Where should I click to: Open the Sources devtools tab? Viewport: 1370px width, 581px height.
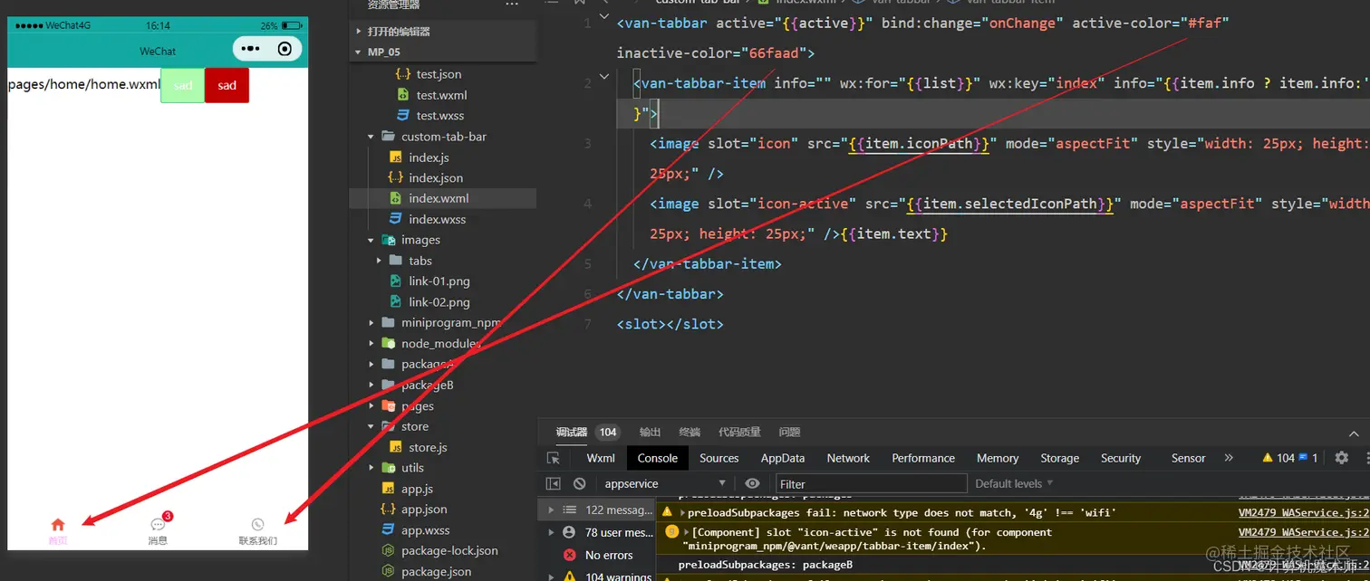719,458
